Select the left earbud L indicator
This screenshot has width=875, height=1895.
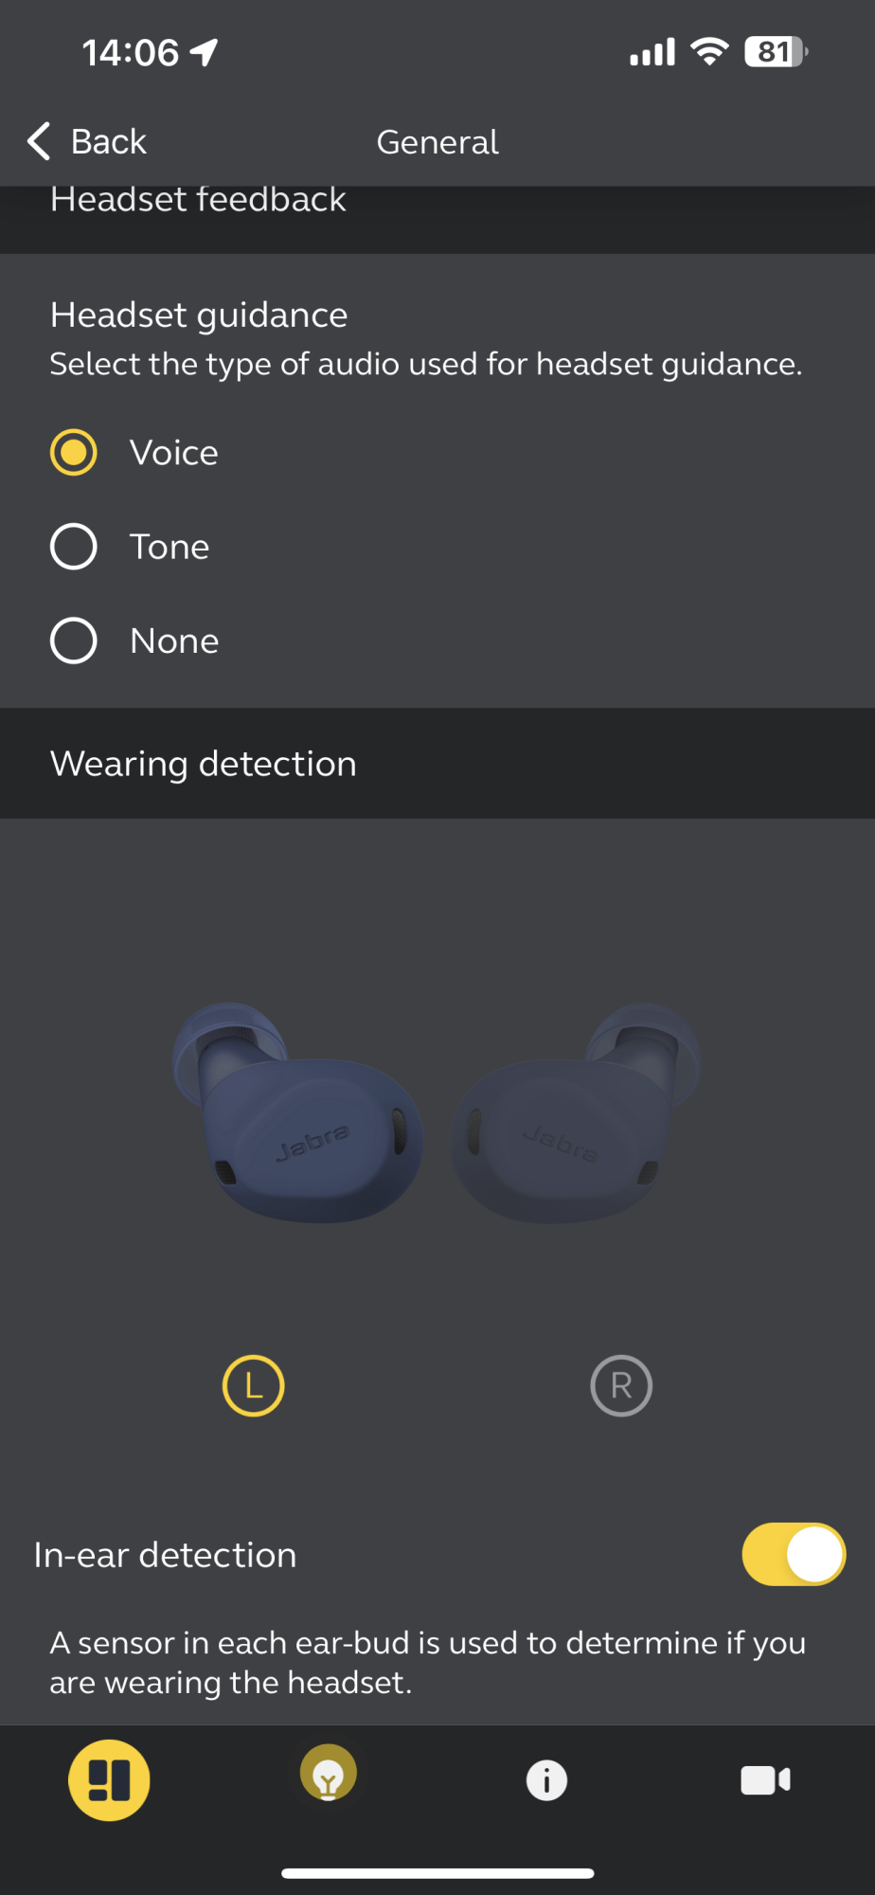click(253, 1386)
